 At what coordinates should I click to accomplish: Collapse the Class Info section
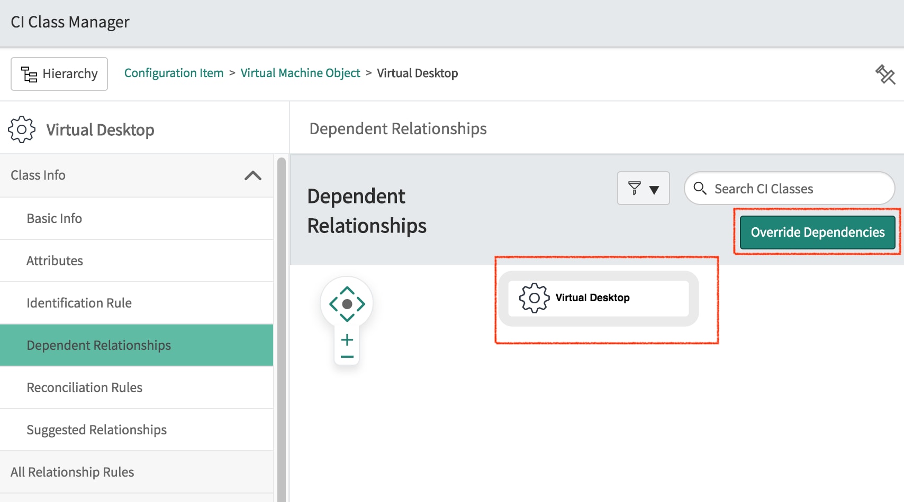click(252, 175)
